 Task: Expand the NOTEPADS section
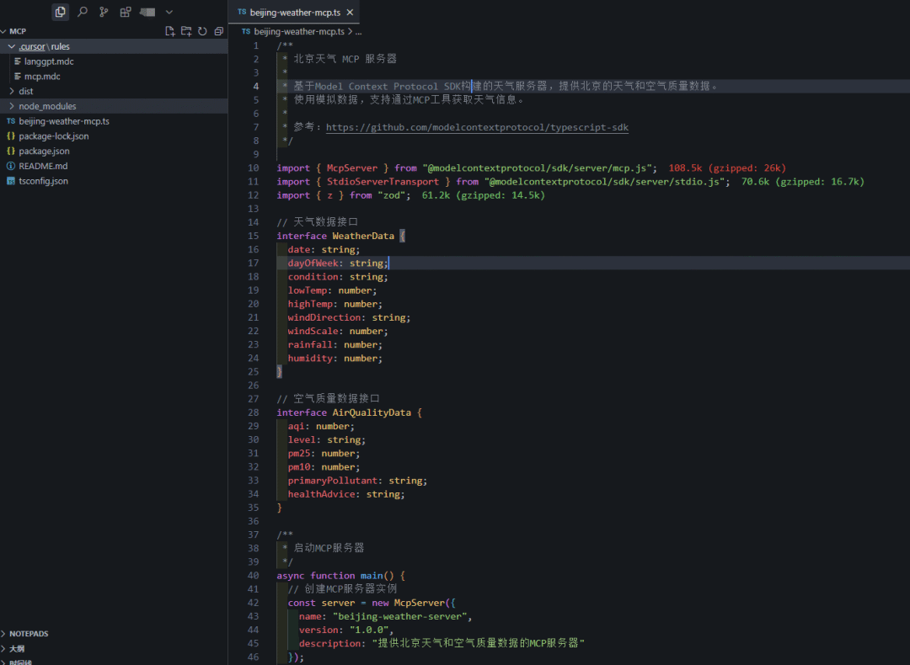[4, 634]
